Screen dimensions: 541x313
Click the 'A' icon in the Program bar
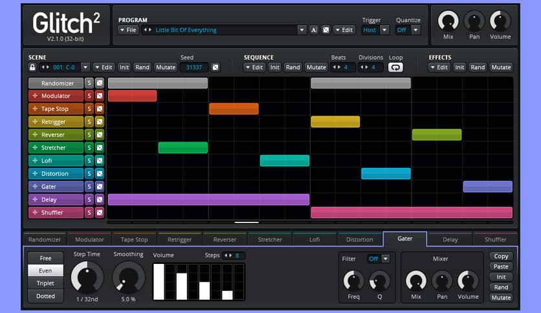tap(314, 30)
